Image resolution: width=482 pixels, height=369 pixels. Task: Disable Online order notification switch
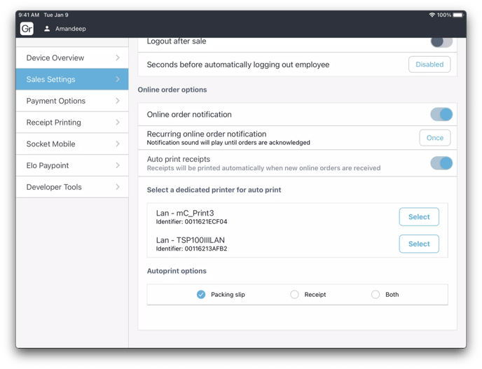coord(441,114)
